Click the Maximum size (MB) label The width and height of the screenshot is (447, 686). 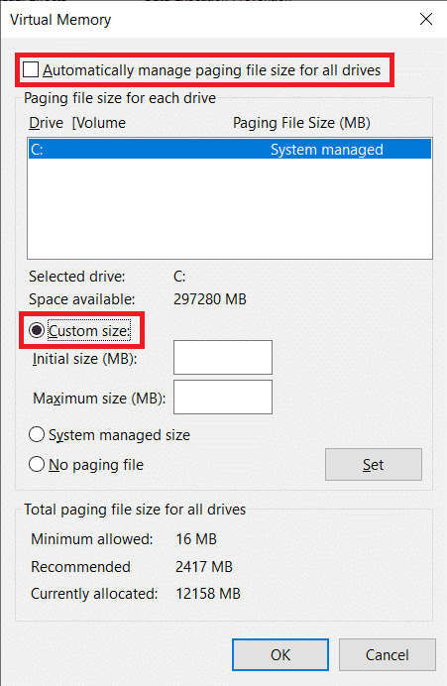pyautogui.click(x=99, y=399)
